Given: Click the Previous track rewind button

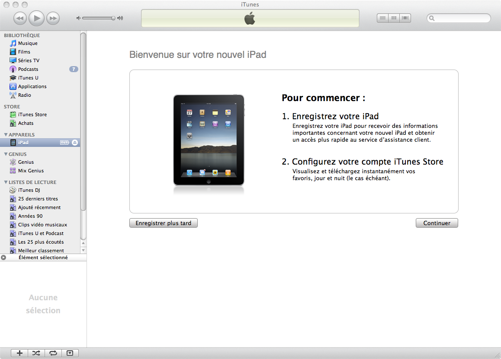Looking at the screenshot, I should 20,18.
